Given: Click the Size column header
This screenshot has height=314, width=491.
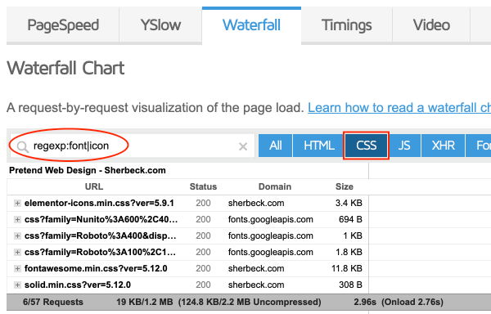Looking at the screenshot, I should click(345, 186).
